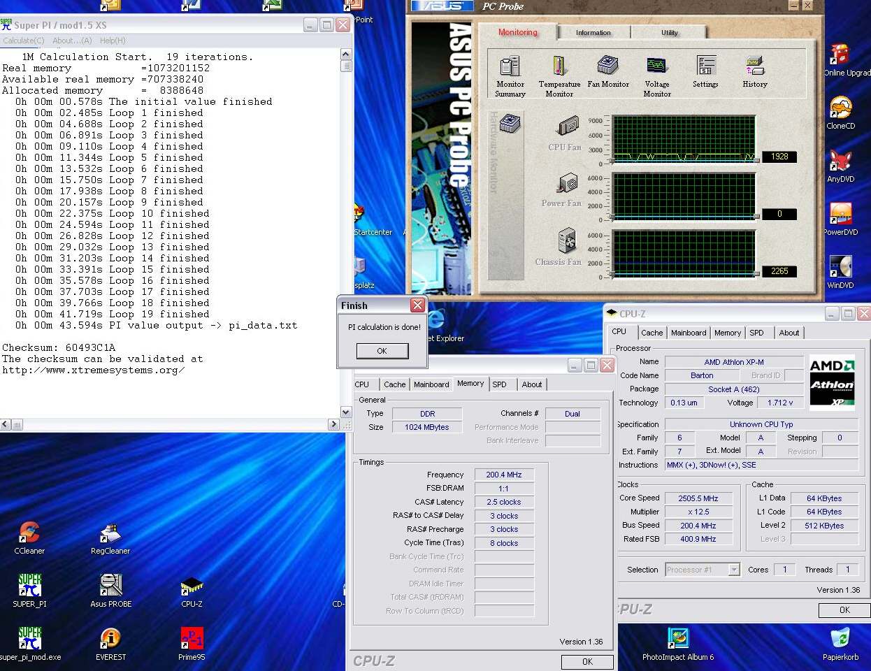Open the Cache tab in the CPU-Z timings window
This screenshot has width=871, height=671.
(394, 384)
